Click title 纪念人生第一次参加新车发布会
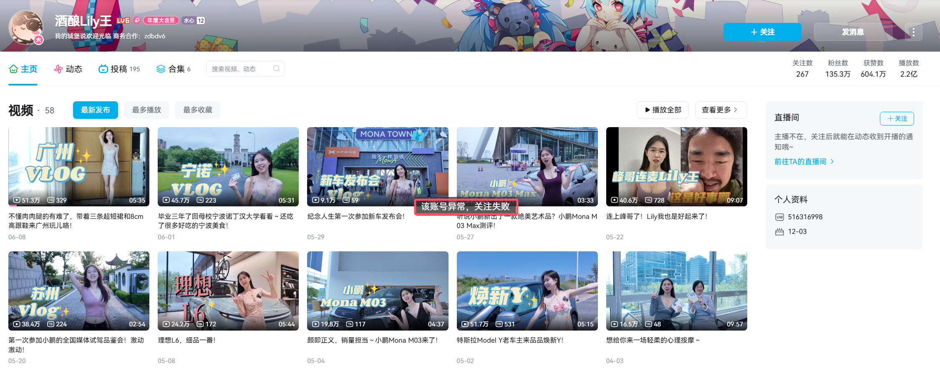This screenshot has height=376, width=940. pyautogui.click(x=356, y=216)
